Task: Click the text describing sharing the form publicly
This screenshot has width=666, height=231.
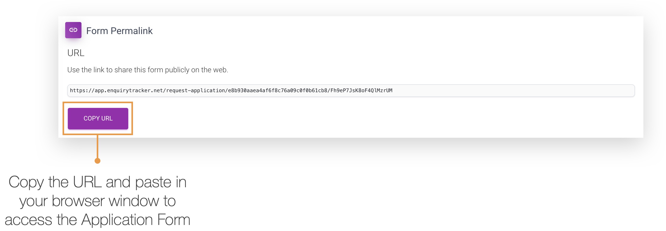Action: (x=148, y=70)
